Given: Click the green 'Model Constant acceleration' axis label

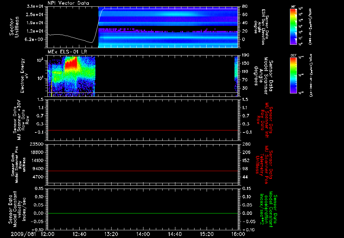Looking at the screenshot, I should click(268, 209).
